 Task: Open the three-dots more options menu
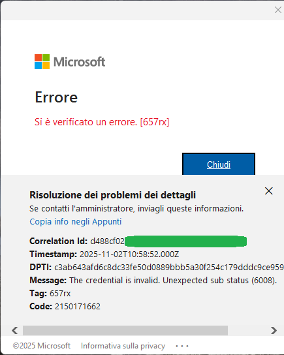point(182,346)
